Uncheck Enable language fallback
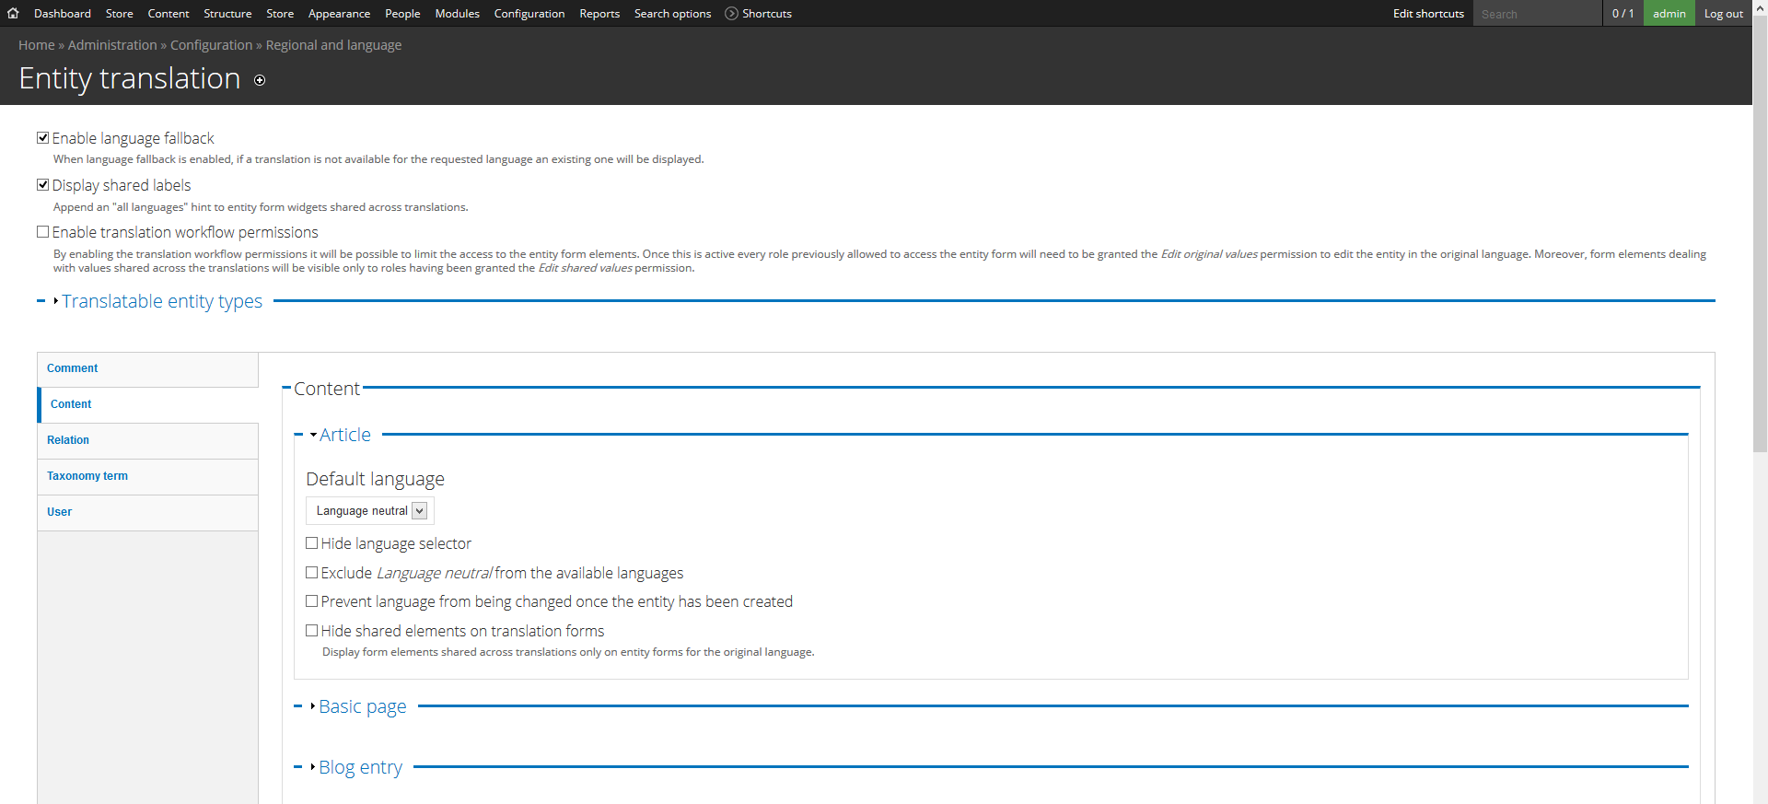 coord(42,138)
